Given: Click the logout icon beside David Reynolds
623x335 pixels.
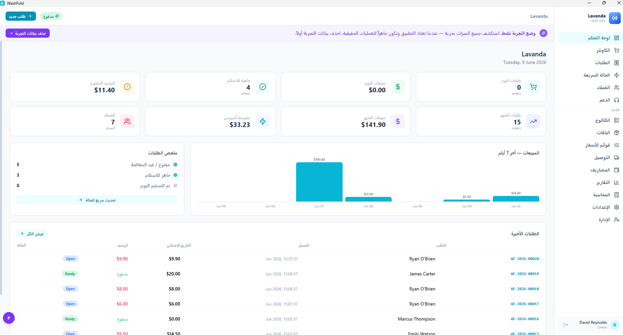Looking at the screenshot, I should (566, 324).
